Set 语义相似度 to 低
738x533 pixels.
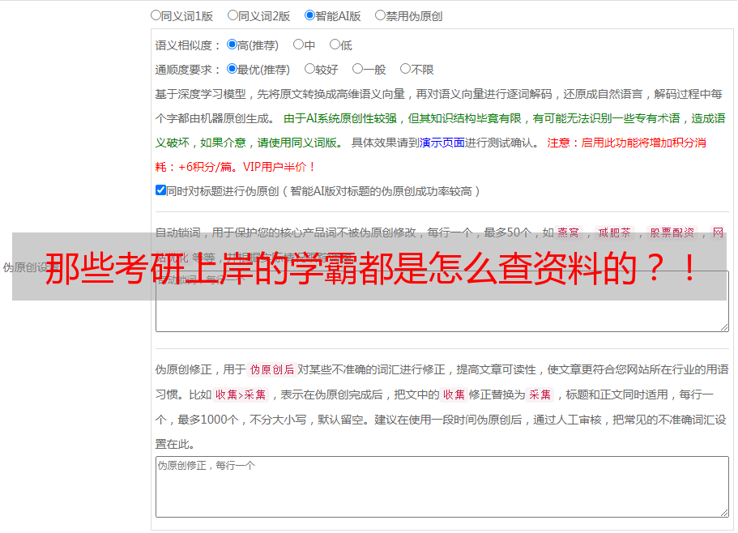coord(335,45)
